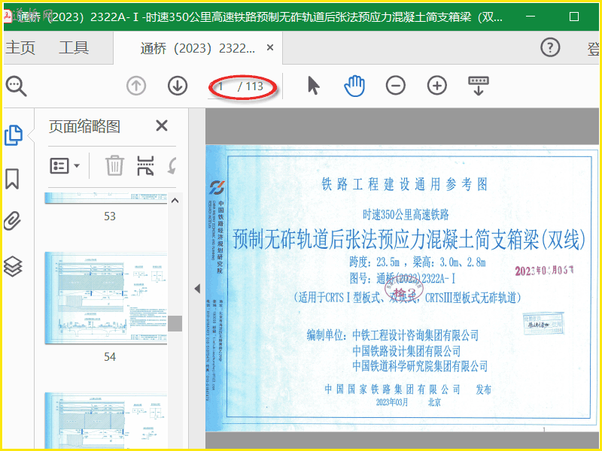Image resolution: width=602 pixels, height=451 pixels.
Task: Minimize the PDF reader window
Action: pos(531,17)
